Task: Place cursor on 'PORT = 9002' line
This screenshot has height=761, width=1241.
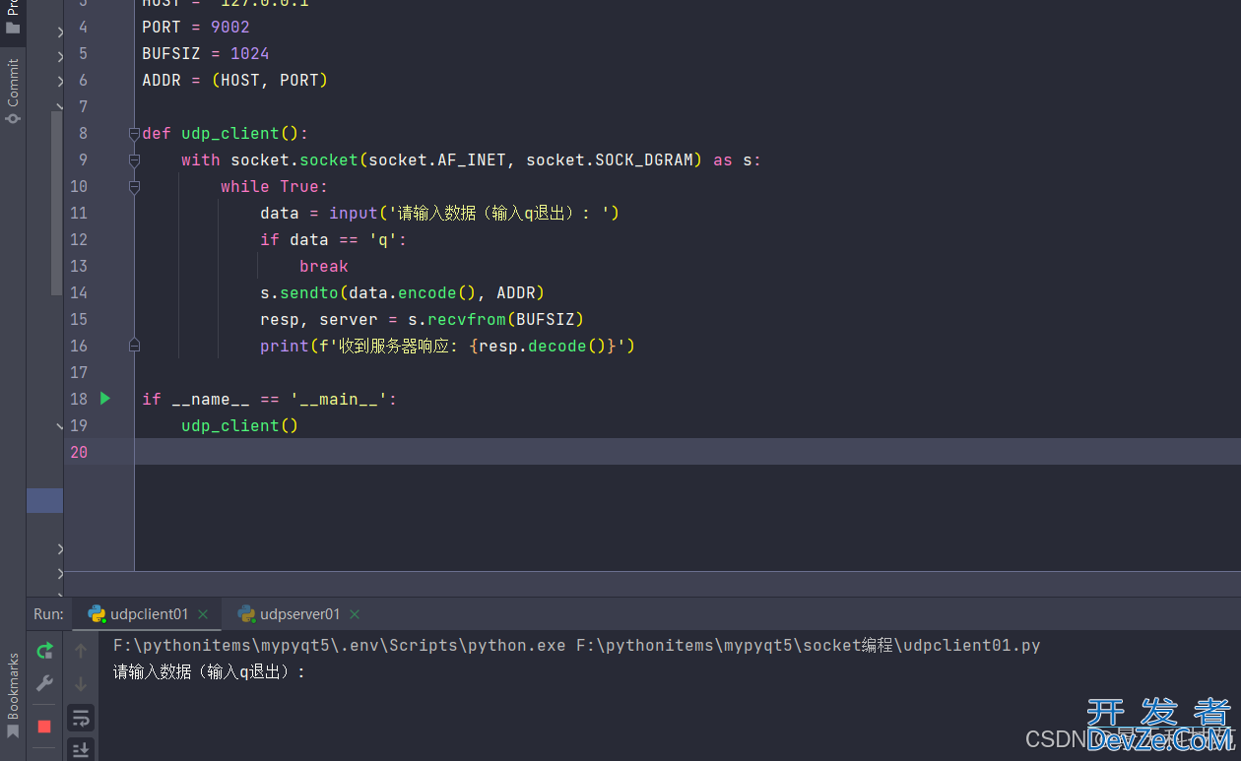Action: pyautogui.click(x=196, y=27)
